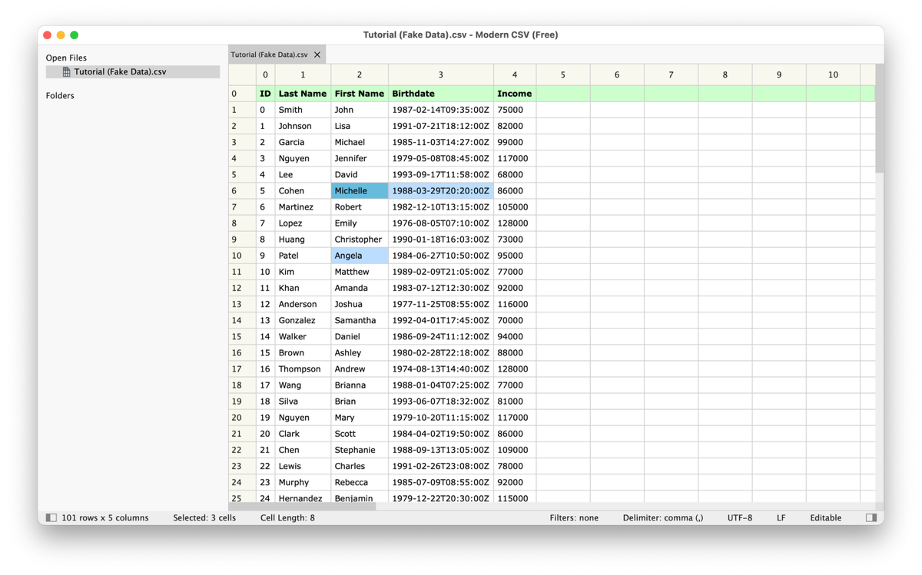Select the Anderson cell
The width and height of the screenshot is (922, 575).
(x=303, y=304)
